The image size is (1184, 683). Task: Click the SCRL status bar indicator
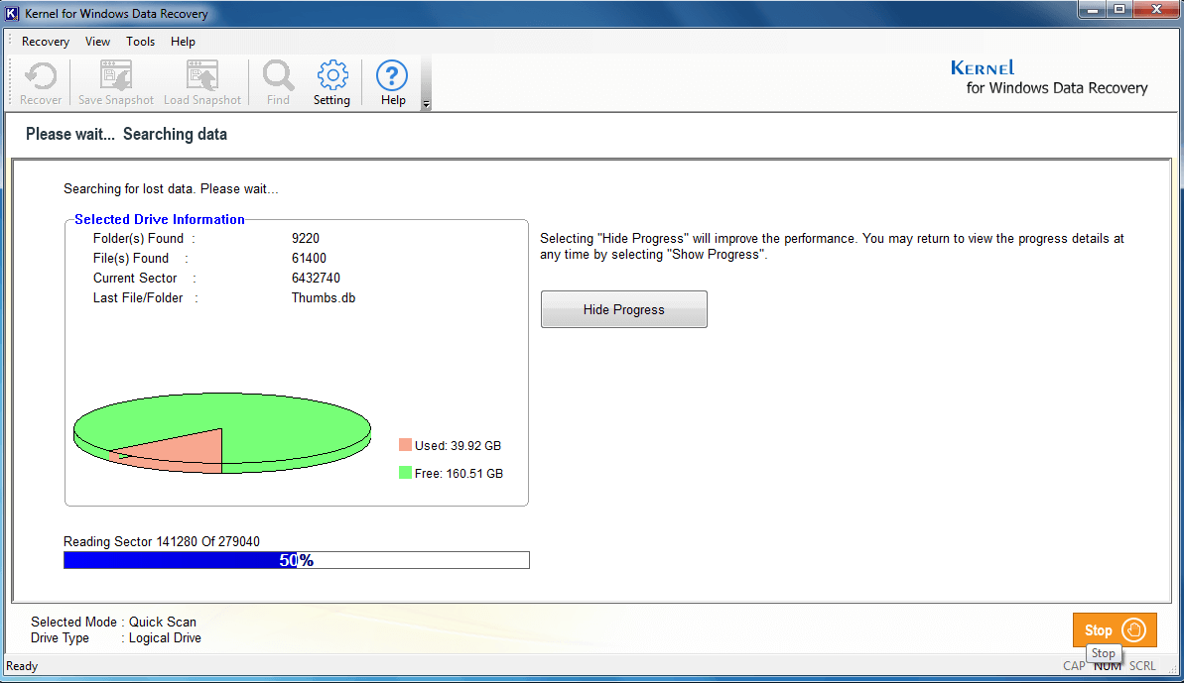coord(1142,666)
